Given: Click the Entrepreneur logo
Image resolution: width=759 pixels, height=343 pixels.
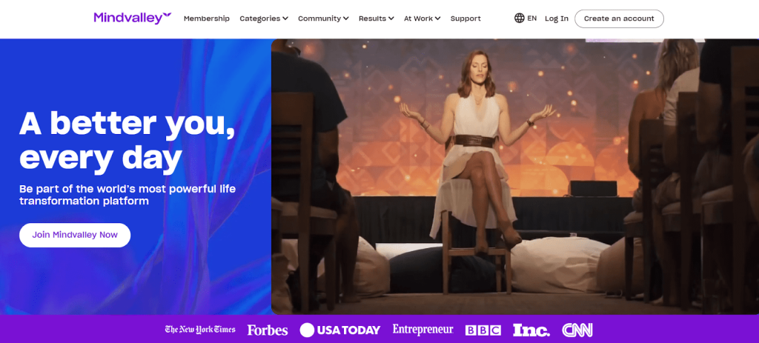Looking at the screenshot, I should (423, 330).
